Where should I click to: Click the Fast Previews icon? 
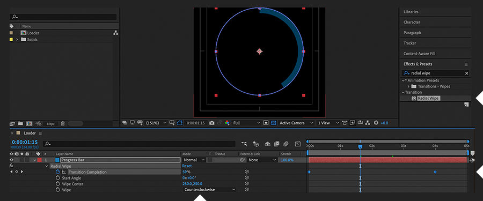[x=353, y=123]
